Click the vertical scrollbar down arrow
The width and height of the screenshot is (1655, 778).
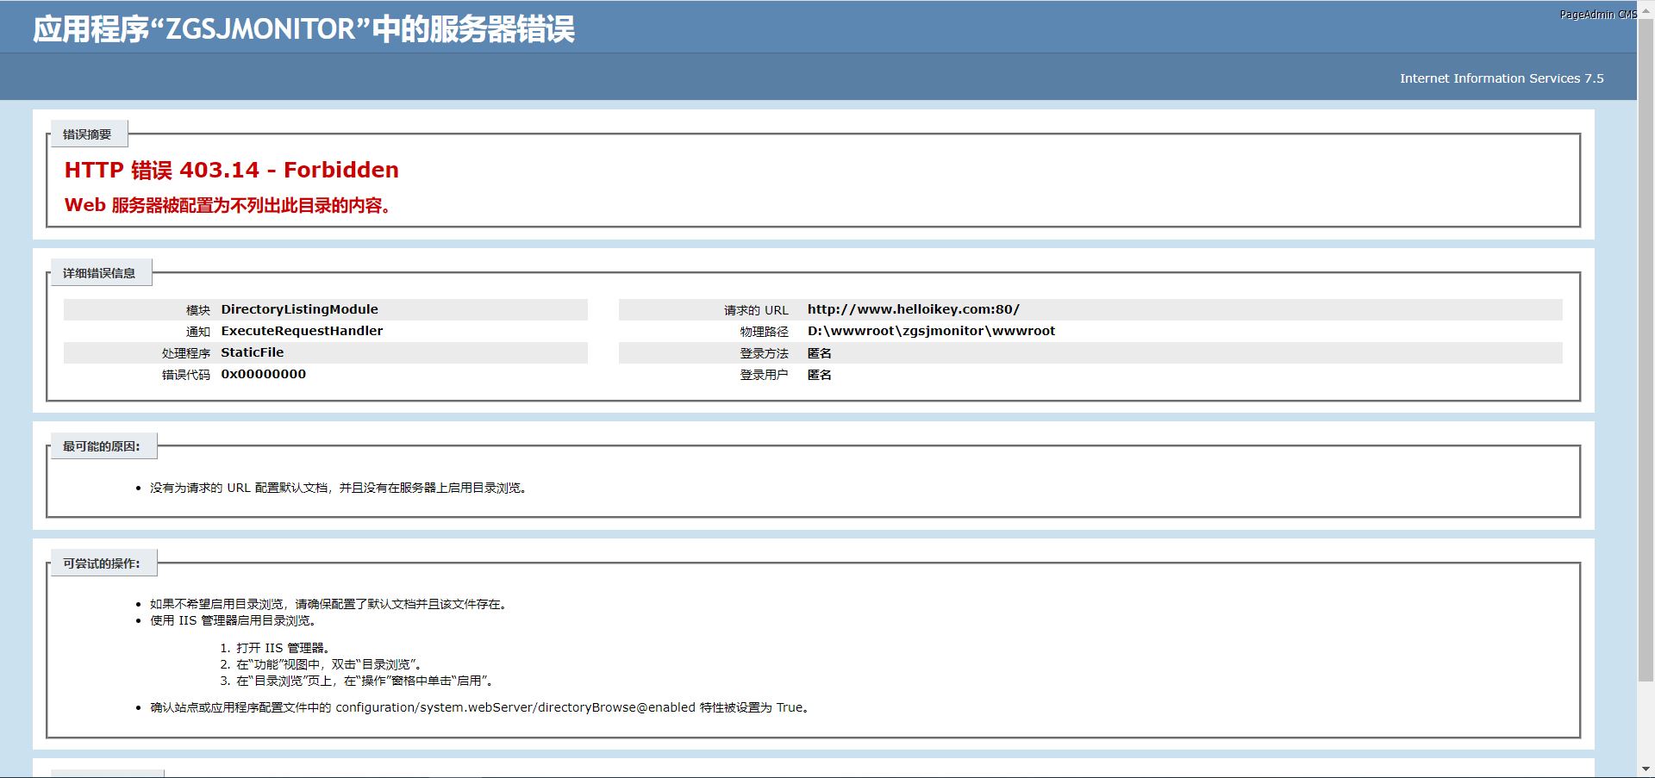click(1646, 769)
